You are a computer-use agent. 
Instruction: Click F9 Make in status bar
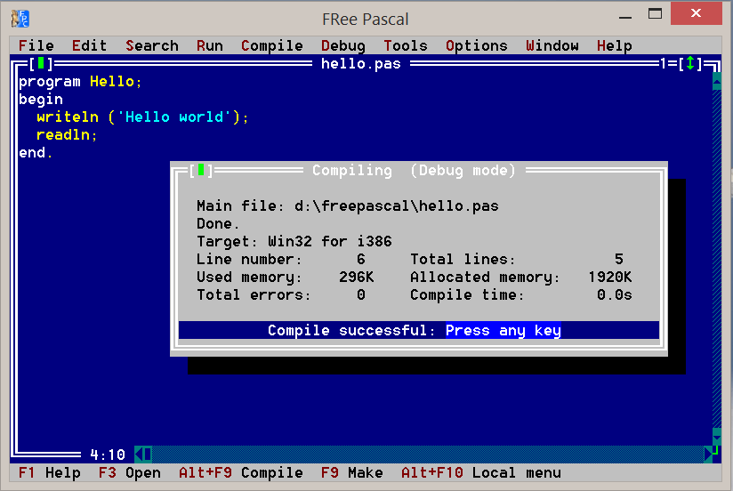click(352, 472)
